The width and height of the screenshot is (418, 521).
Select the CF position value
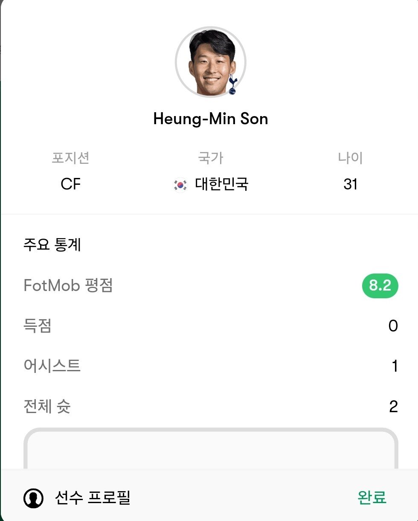tap(71, 184)
